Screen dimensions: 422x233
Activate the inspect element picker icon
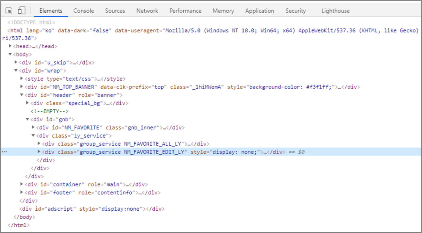point(9,11)
